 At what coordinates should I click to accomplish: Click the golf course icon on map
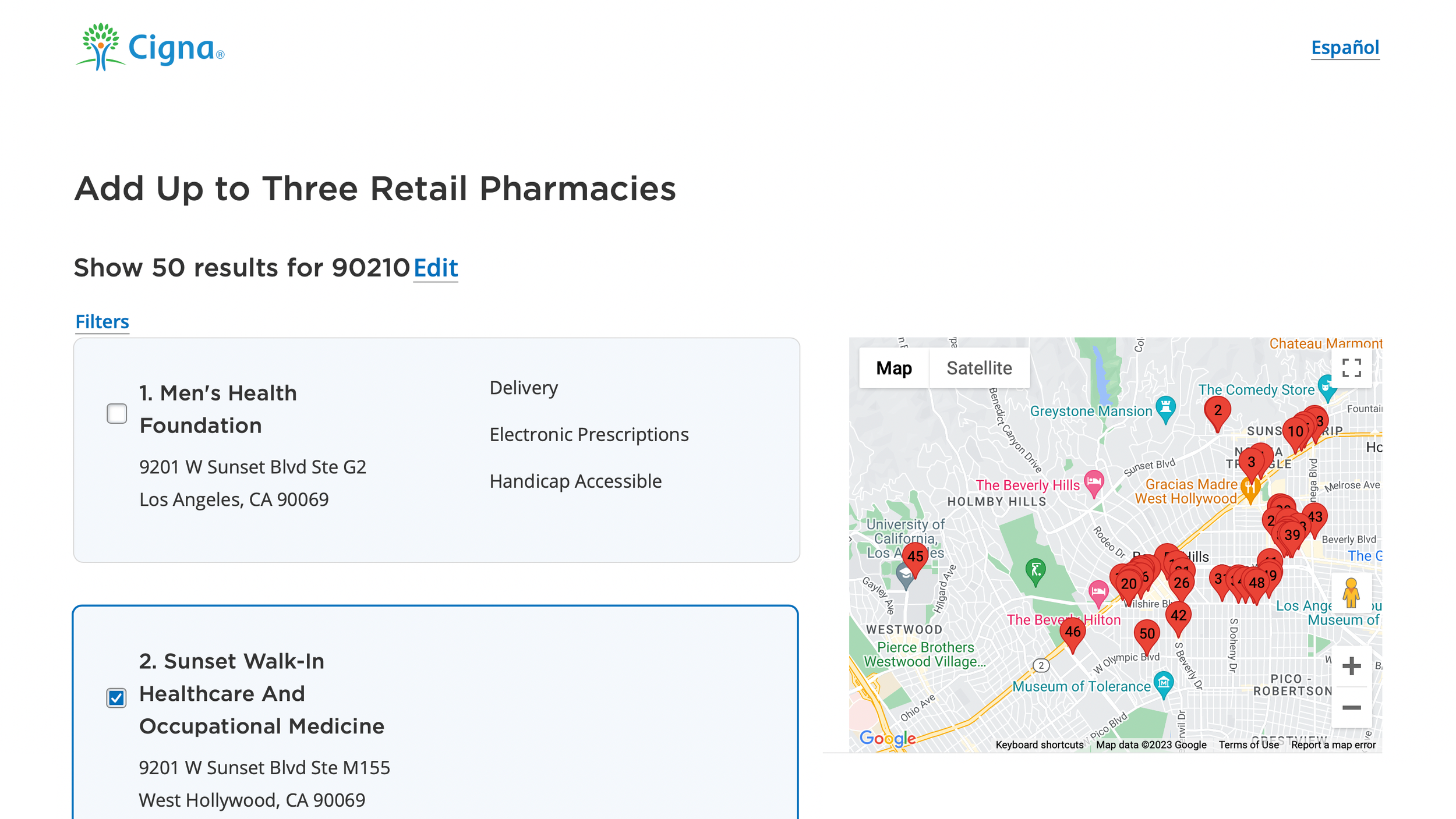[1035, 572]
